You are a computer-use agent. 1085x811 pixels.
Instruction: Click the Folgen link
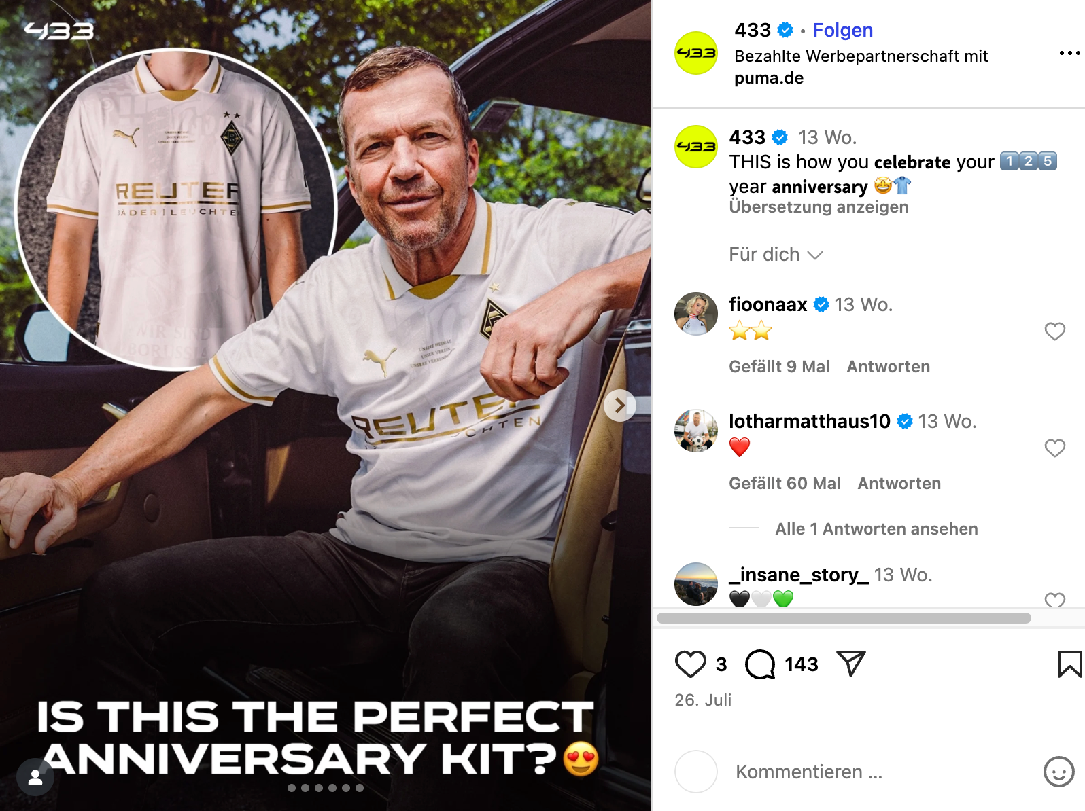coord(842,30)
